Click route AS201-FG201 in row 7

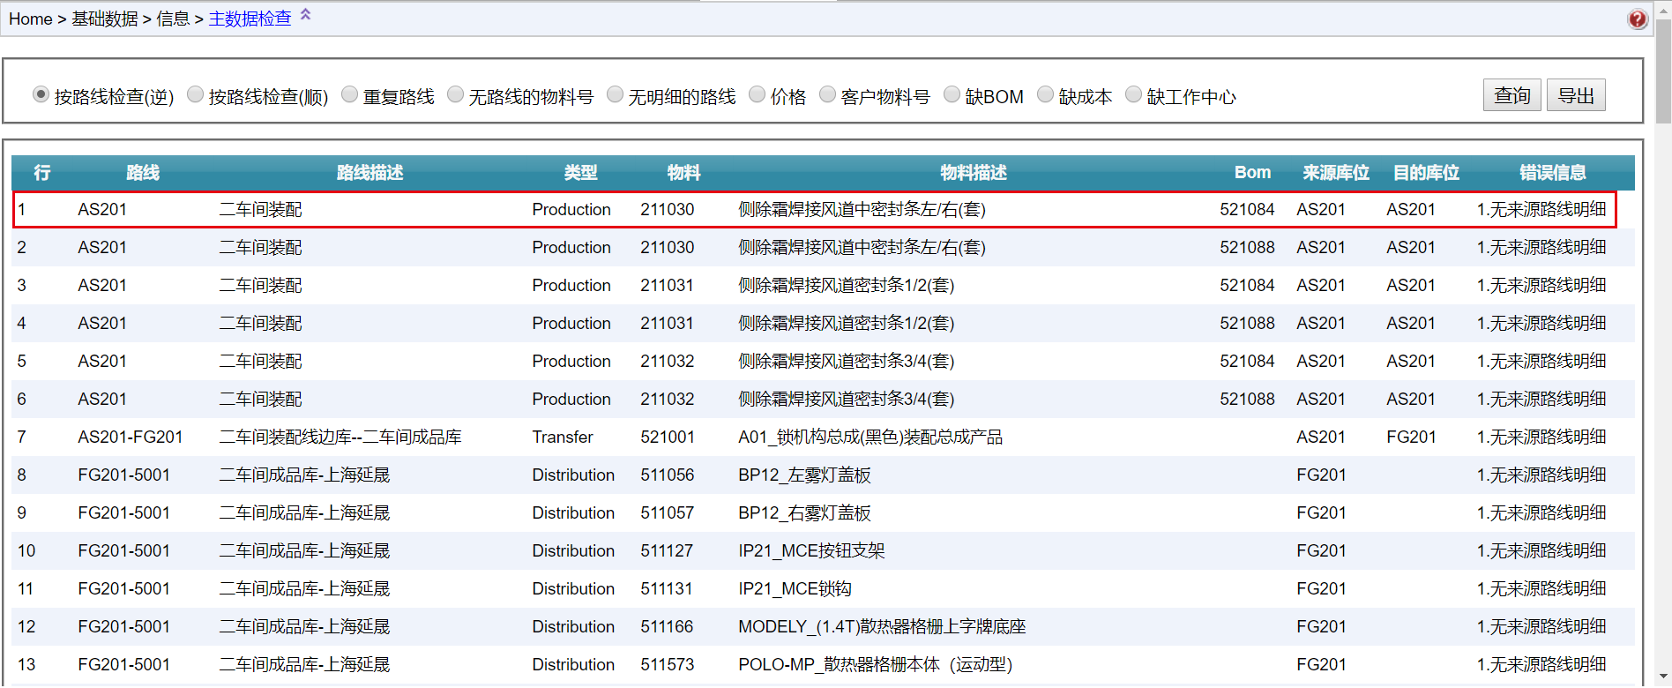pyautogui.click(x=131, y=437)
